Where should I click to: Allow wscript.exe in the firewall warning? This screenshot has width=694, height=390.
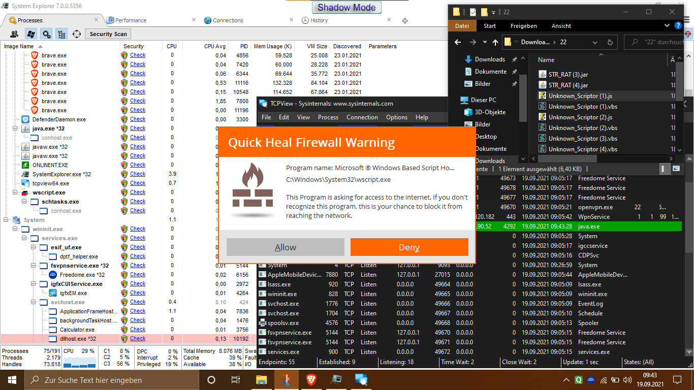(286, 247)
